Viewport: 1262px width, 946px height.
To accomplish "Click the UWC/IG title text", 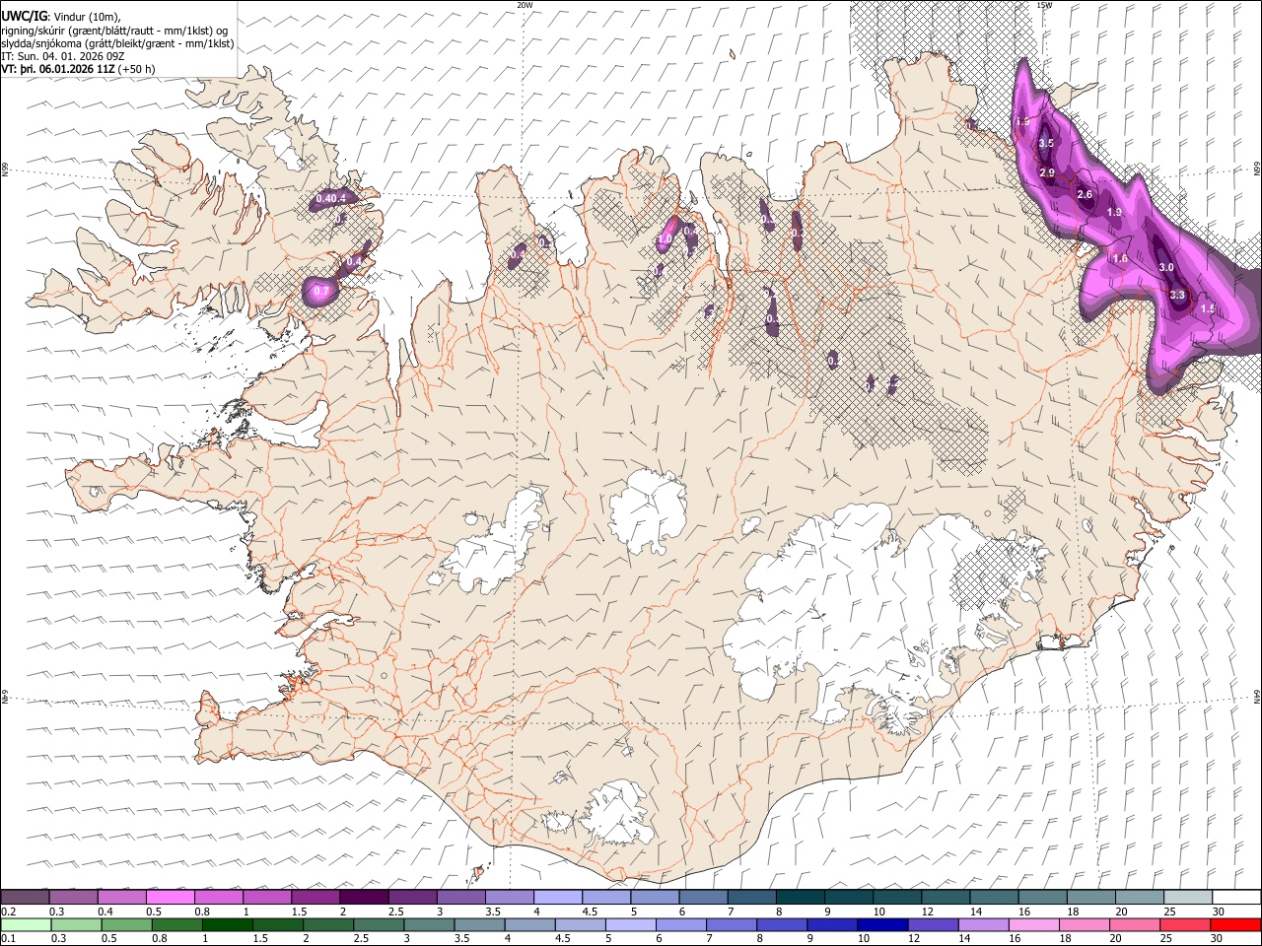I will click(x=23, y=17).
